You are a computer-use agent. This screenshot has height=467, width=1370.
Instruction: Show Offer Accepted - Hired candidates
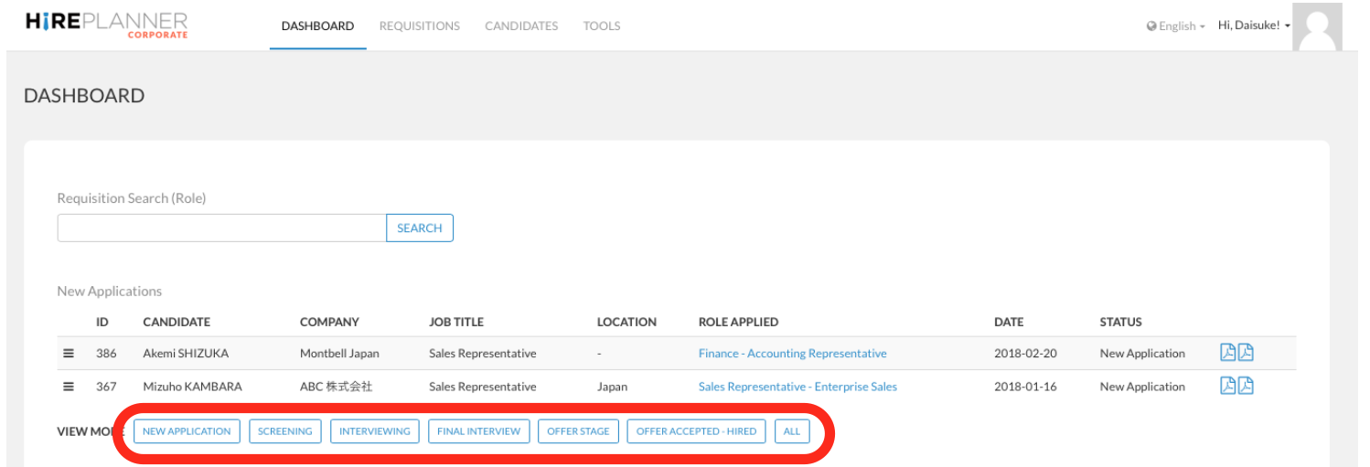[x=696, y=431]
